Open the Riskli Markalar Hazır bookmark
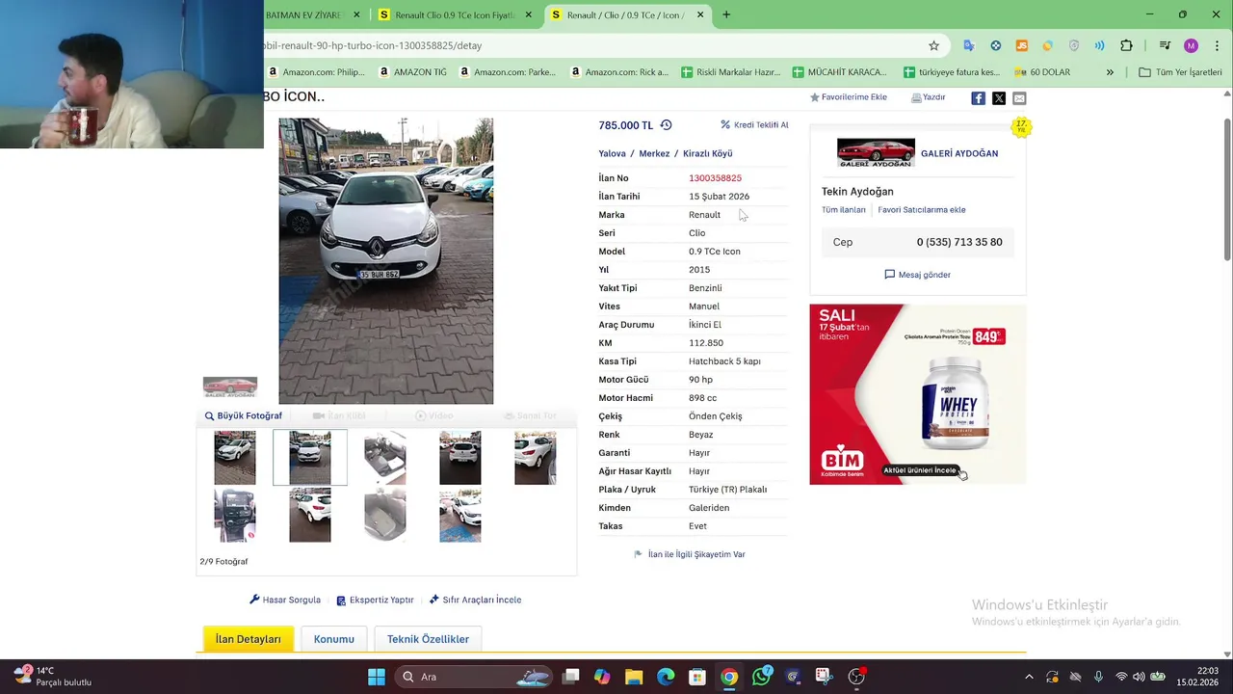The height and width of the screenshot is (694, 1233). point(731,72)
